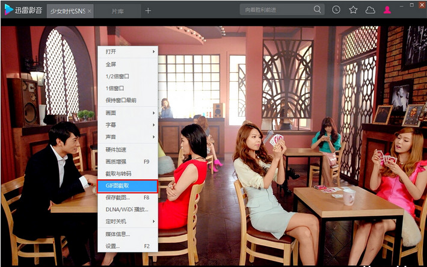Screen dimensions: 427x267
Task: Minimize the player window
Action: [x=401, y=5]
